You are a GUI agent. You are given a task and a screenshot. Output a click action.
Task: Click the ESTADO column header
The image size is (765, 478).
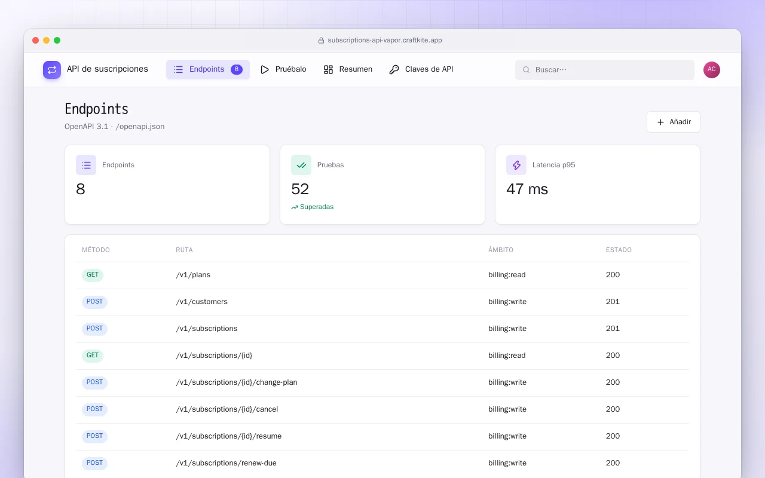619,250
